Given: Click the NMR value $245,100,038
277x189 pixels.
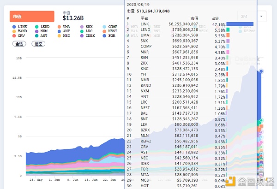Looking at the screenshot, I should point(185,80).
